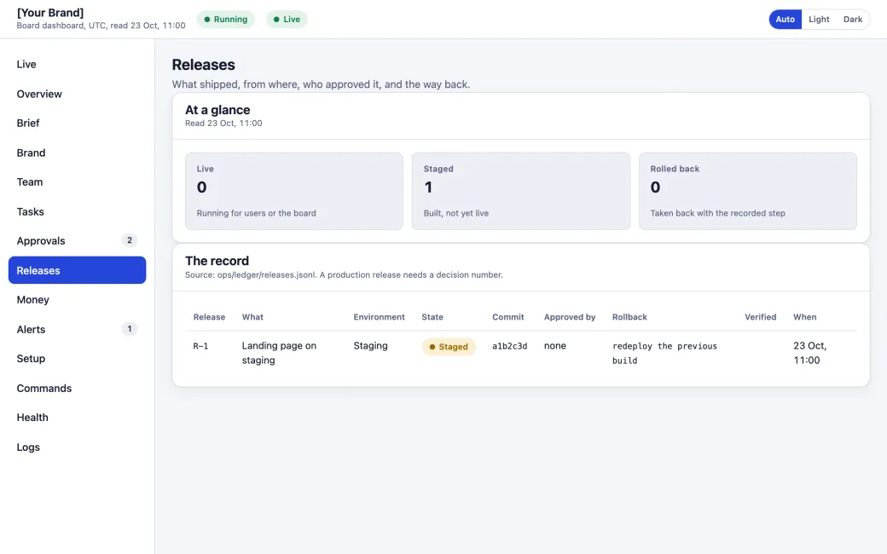Navigate to Commands

coord(77,388)
